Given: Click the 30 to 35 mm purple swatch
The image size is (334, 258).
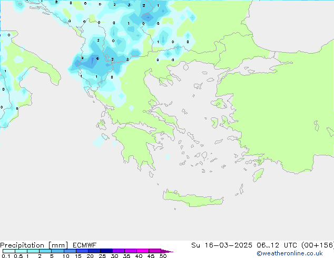Looking at the screenshot, I should [119, 251].
